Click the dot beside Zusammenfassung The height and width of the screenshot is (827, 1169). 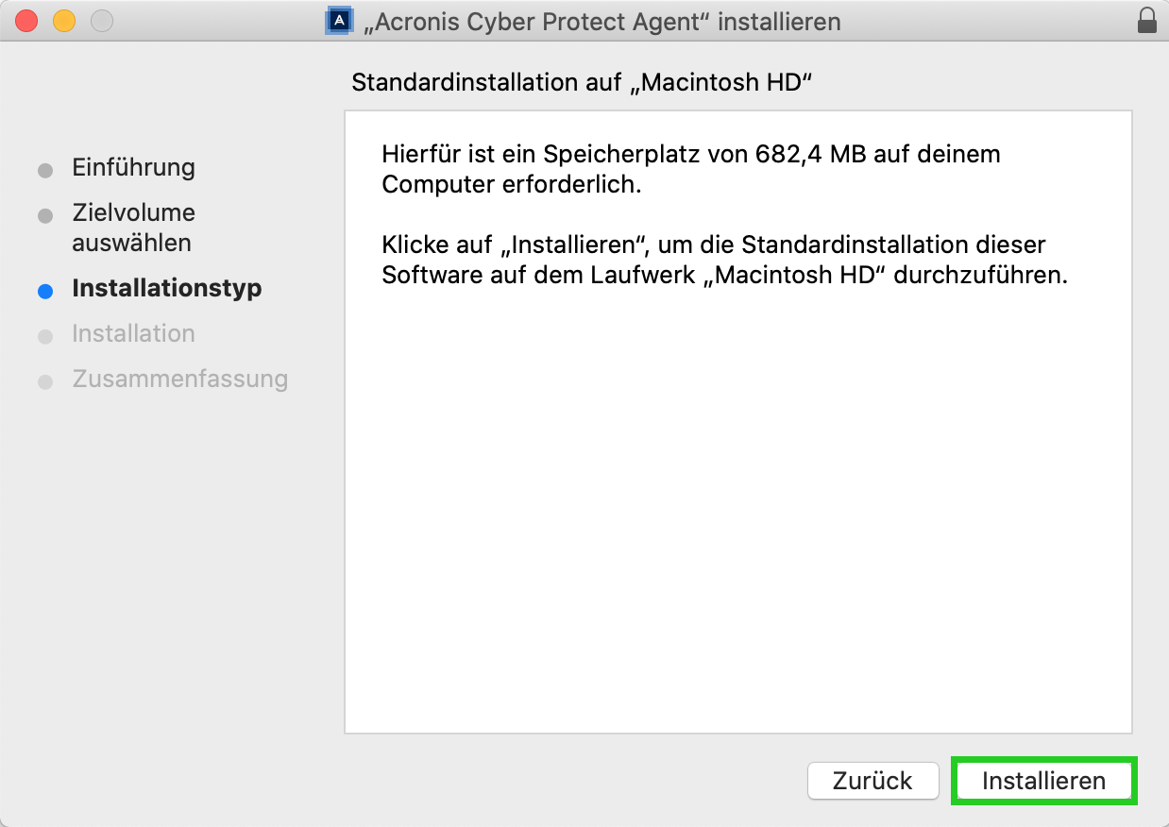(x=45, y=381)
